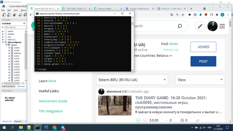Screen dimensions: 233x131
Task: Switch to the Administration tab in Navigator
Action: click(x=8, y=86)
